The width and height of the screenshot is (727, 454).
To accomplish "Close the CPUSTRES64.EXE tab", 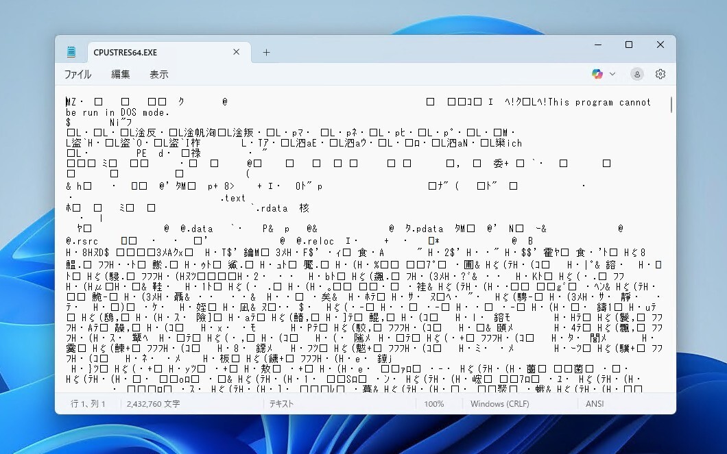I will point(236,52).
